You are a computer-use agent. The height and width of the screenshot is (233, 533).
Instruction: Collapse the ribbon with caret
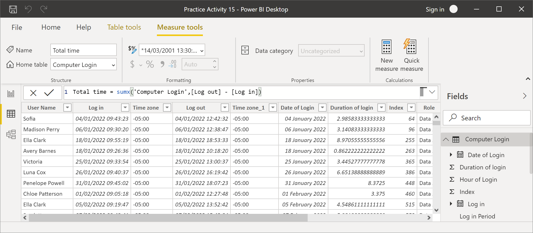528,79
